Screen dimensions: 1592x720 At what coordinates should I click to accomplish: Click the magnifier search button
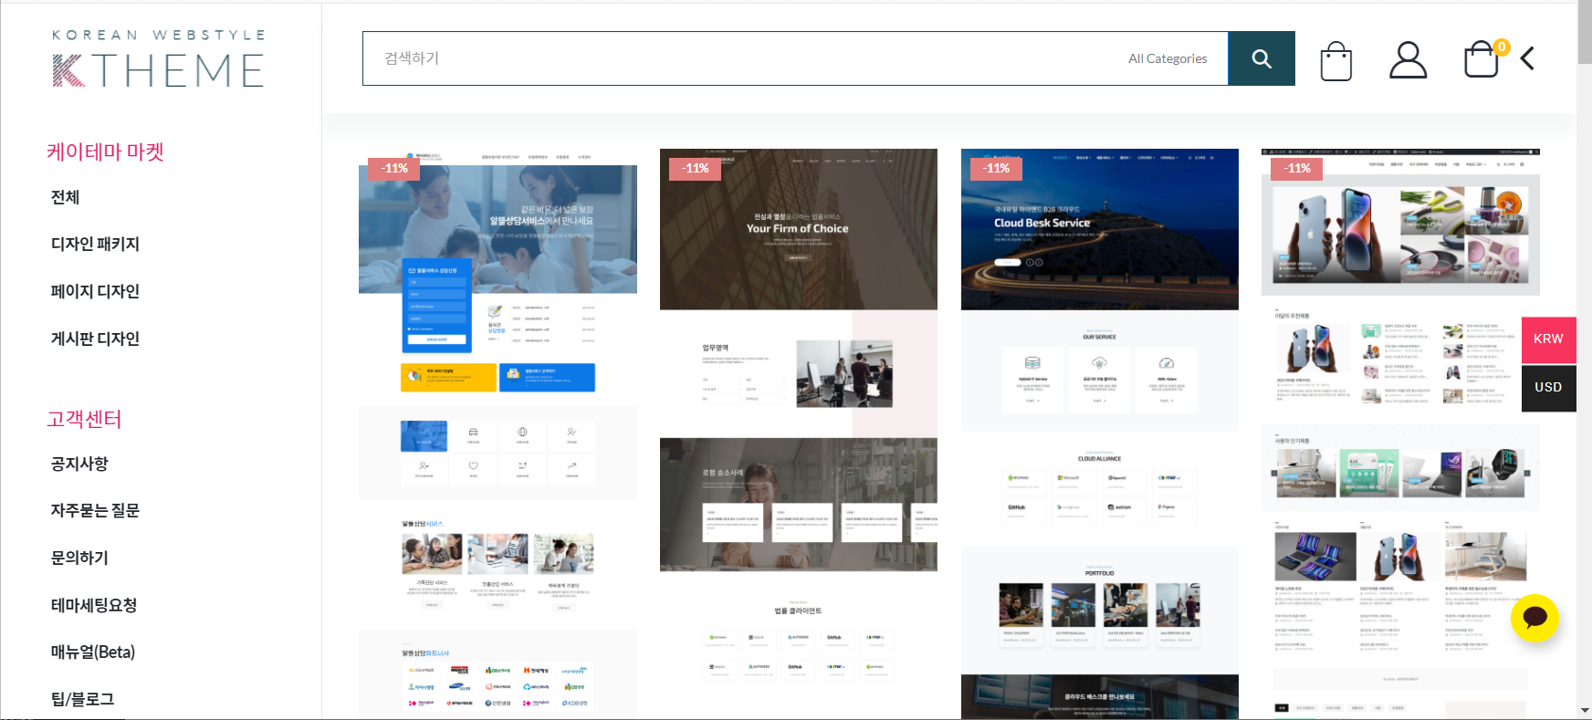tap(1261, 58)
